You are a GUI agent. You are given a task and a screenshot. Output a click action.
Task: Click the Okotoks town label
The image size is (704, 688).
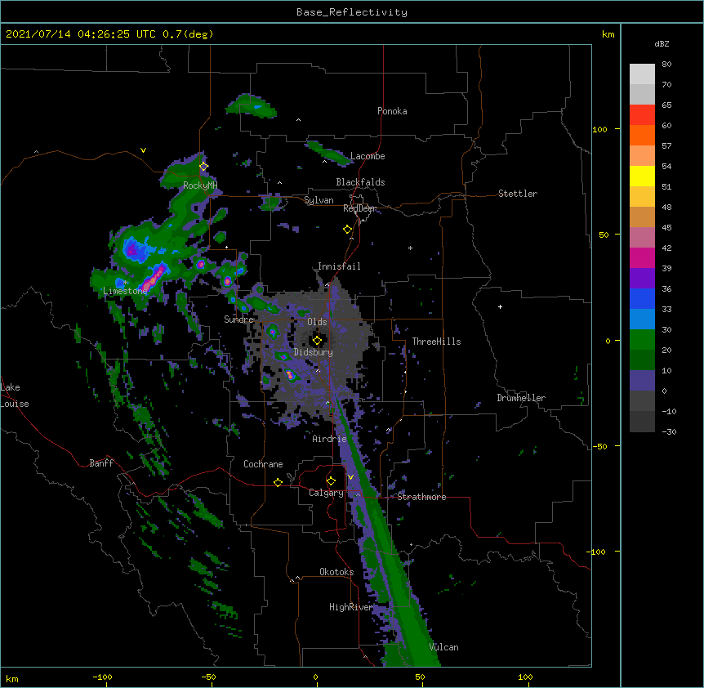(336, 572)
